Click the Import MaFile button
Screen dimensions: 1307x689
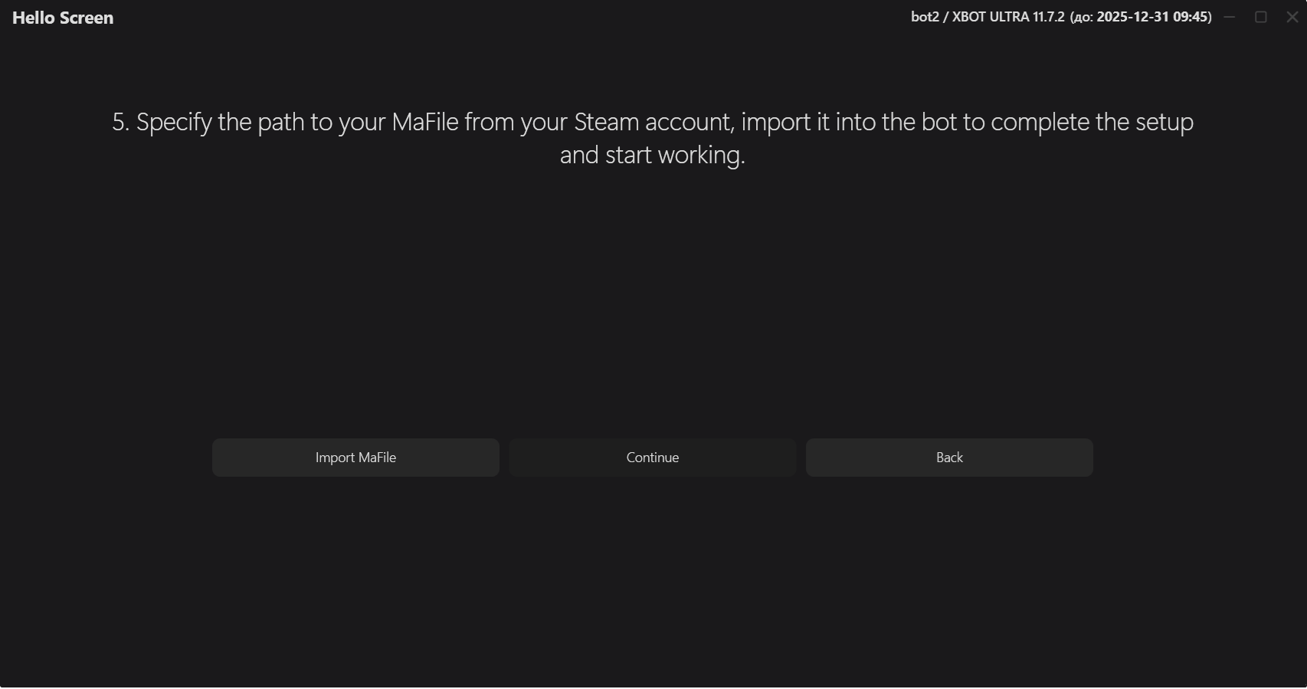point(355,458)
